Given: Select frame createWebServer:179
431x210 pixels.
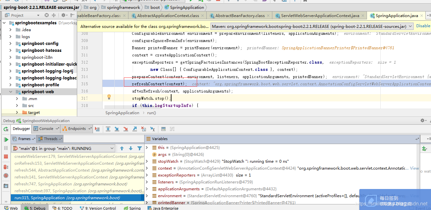Looking at the screenshot, I should (78, 157).
